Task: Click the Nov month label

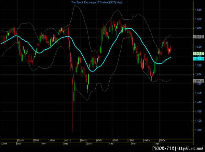Action: [43, 144]
